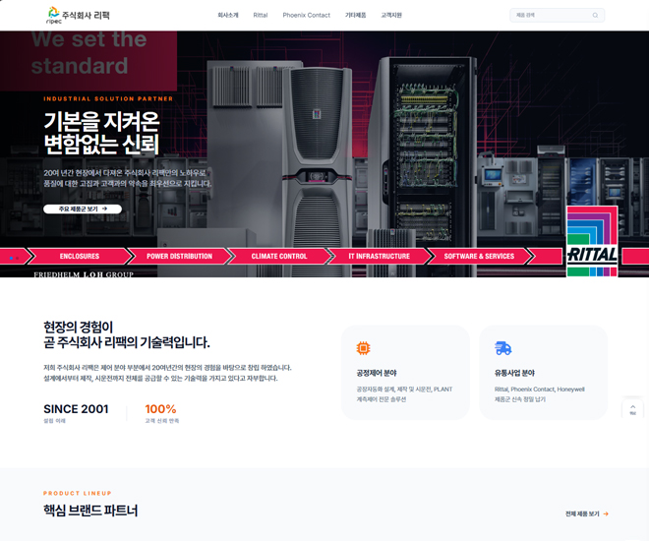Click the PRODUCT LINEUP label
649x541 pixels.
click(x=78, y=493)
